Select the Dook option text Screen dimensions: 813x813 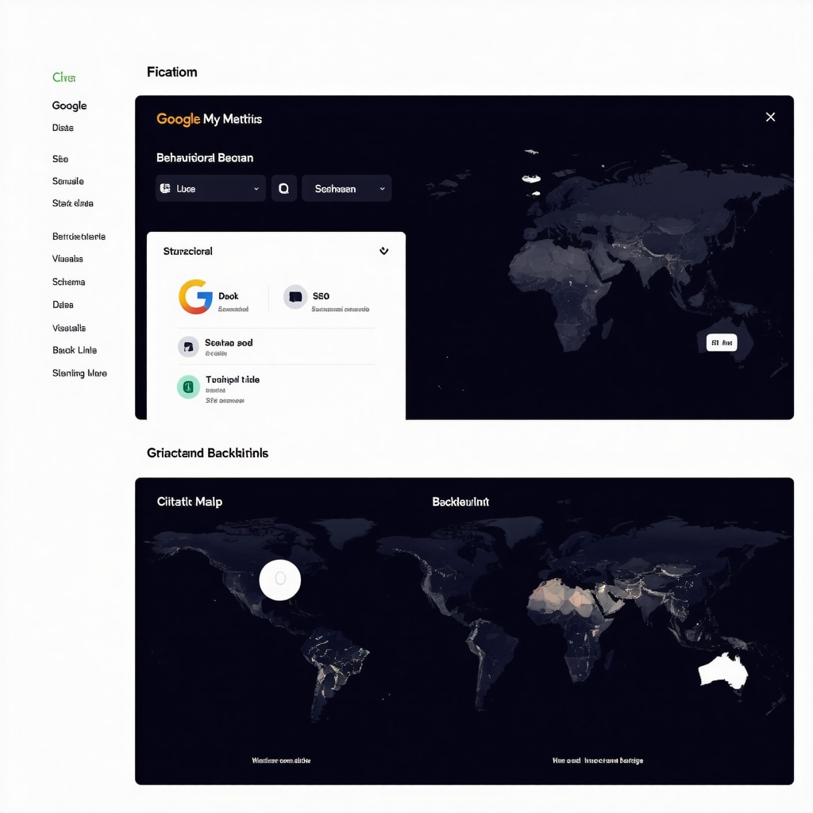(x=228, y=296)
